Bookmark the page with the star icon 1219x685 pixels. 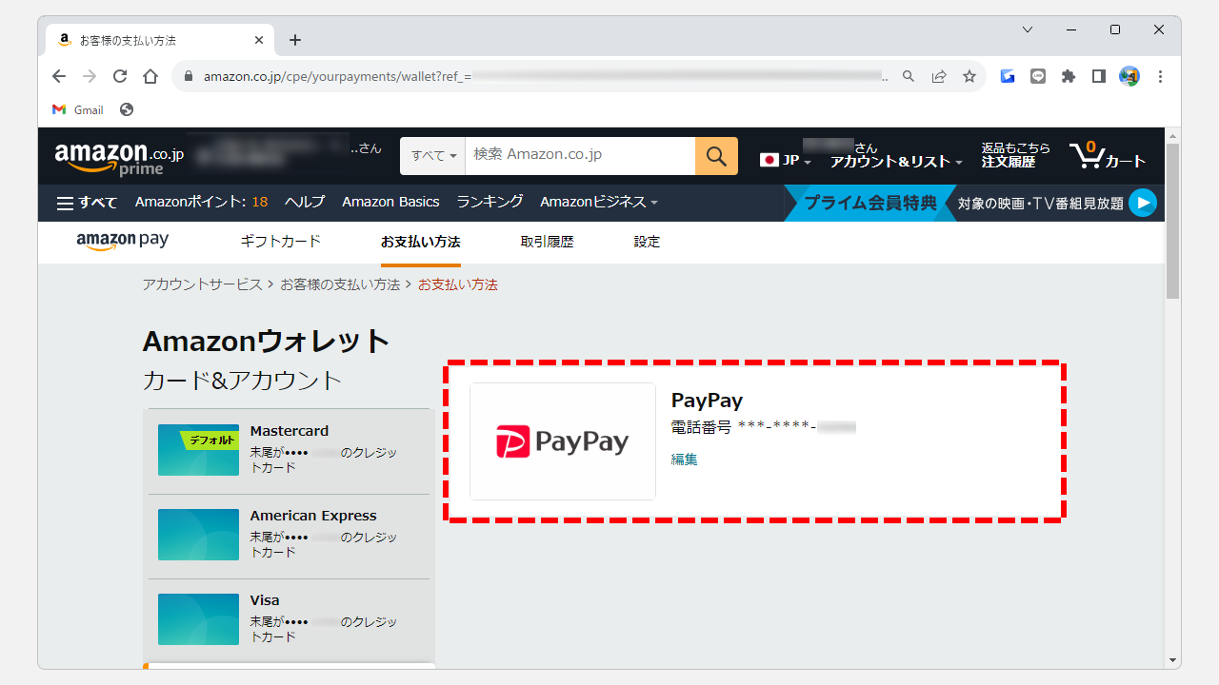click(969, 76)
